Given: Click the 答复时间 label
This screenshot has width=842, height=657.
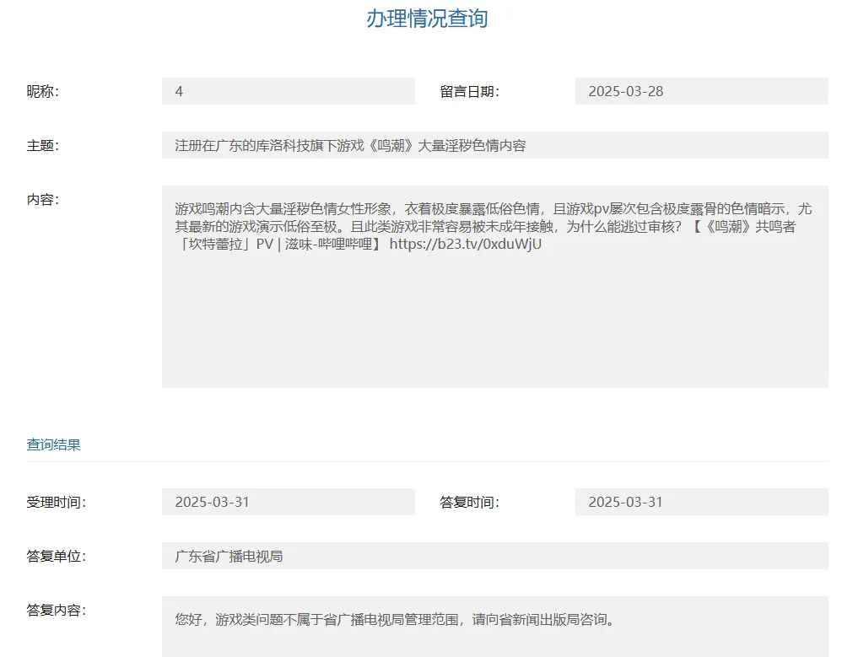Looking at the screenshot, I should [469, 503].
